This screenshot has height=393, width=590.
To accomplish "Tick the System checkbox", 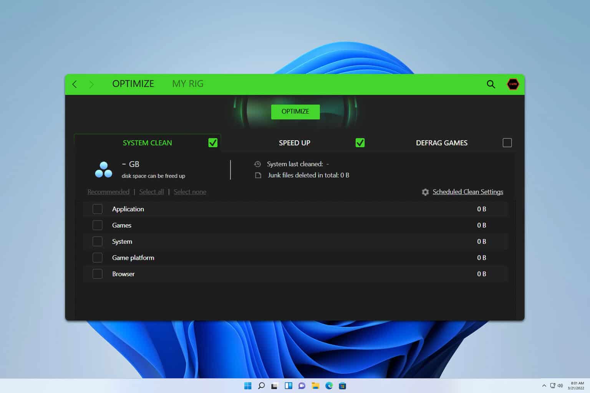I will pyautogui.click(x=98, y=241).
